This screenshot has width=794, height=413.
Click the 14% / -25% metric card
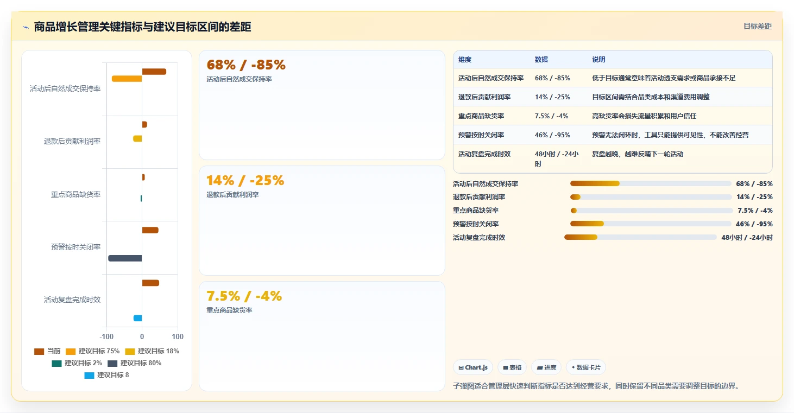[x=322, y=221]
